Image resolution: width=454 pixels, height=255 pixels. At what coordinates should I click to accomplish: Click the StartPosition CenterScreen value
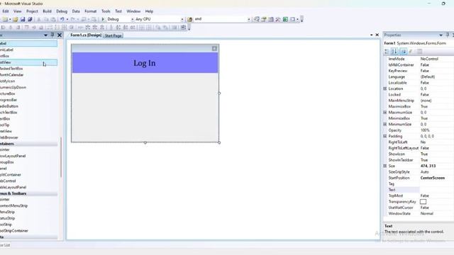pyautogui.click(x=433, y=178)
